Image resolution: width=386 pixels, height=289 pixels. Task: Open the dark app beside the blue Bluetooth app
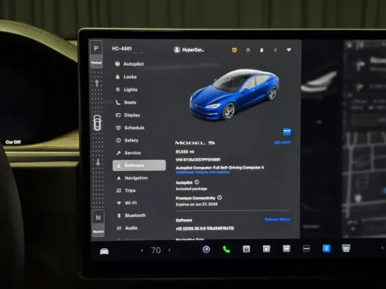(306, 249)
